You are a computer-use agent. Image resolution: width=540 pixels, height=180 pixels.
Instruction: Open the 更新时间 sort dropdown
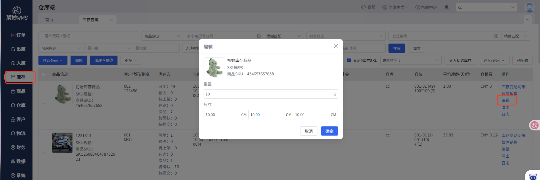coord(411,60)
